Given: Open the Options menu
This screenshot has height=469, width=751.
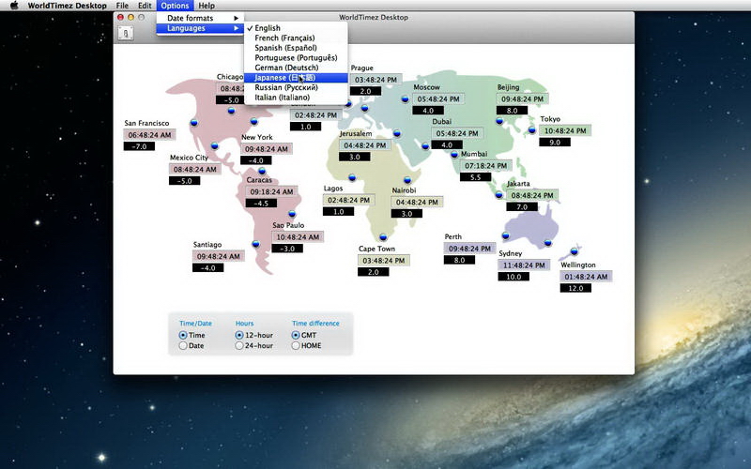Looking at the screenshot, I should 175,6.
